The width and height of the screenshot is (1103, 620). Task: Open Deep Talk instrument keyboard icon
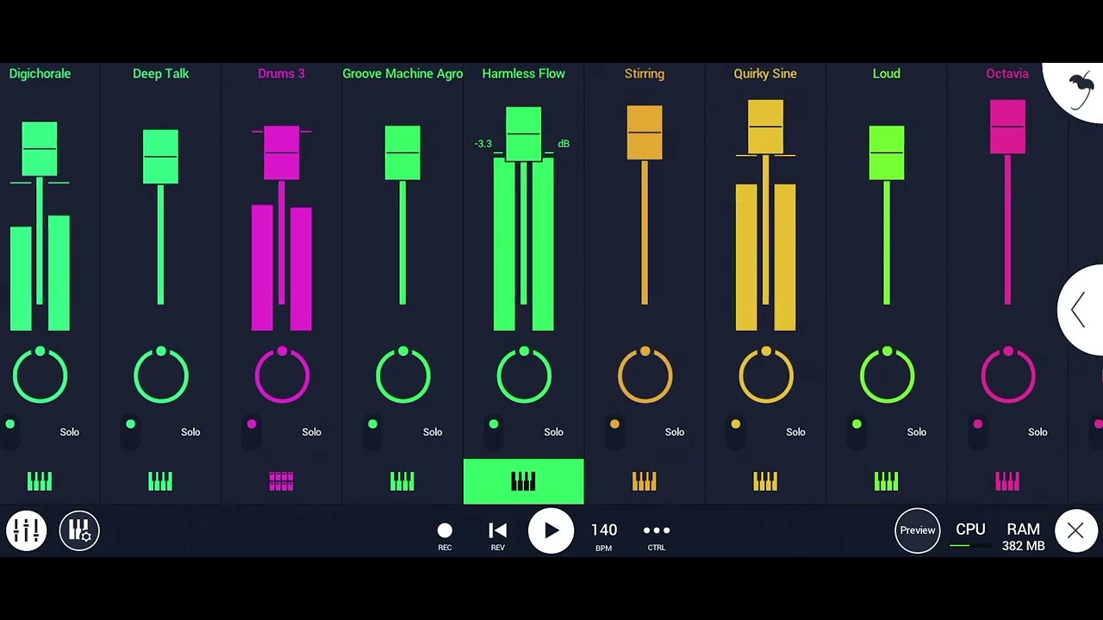[160, 481]
